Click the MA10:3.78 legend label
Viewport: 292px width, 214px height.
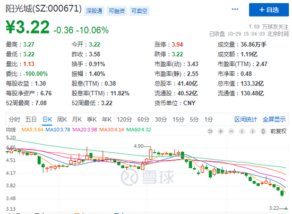[58, 129]
